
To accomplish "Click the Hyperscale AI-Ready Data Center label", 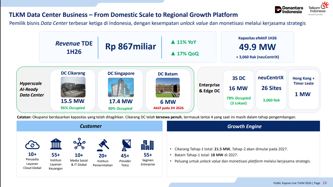I will [32, 89].
